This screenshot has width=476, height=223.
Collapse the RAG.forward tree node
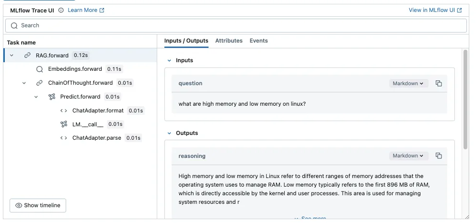click(x=12, y=56)
